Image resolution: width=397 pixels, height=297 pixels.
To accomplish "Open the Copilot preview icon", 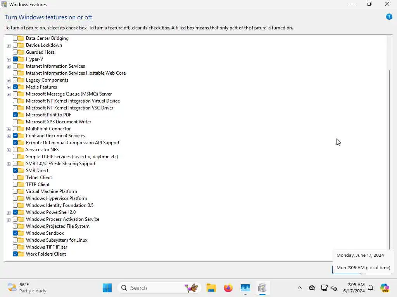I will pyautogui.click(x=385, y=288).
